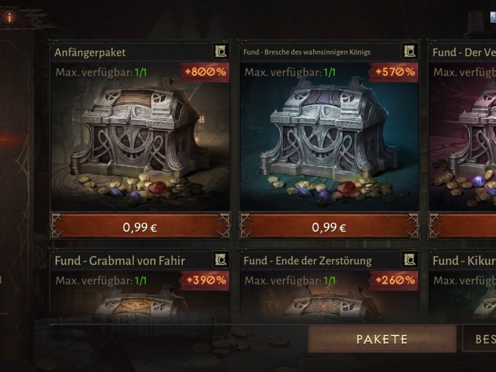The image size is (496, 372).
Task: Preview contents of Bresche des wahnsinnigen Königs bundle
Action: click(x=410, y=51)
